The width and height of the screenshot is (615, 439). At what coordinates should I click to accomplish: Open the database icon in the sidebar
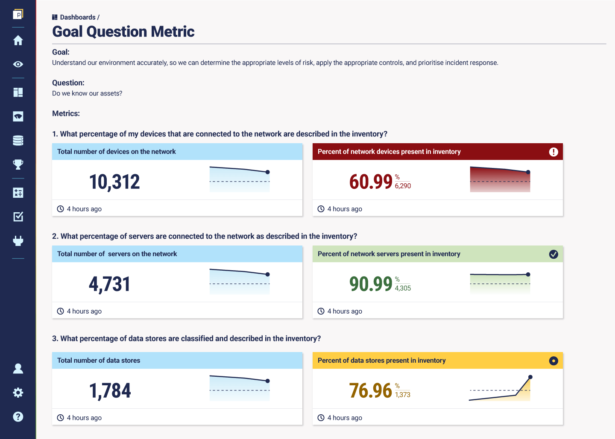18,140
